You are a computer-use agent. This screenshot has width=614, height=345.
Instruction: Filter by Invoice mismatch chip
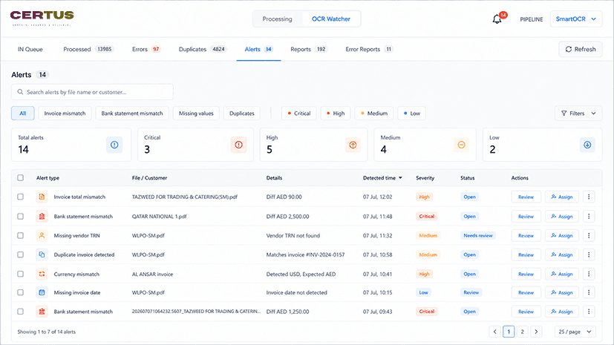pos(65,114)
